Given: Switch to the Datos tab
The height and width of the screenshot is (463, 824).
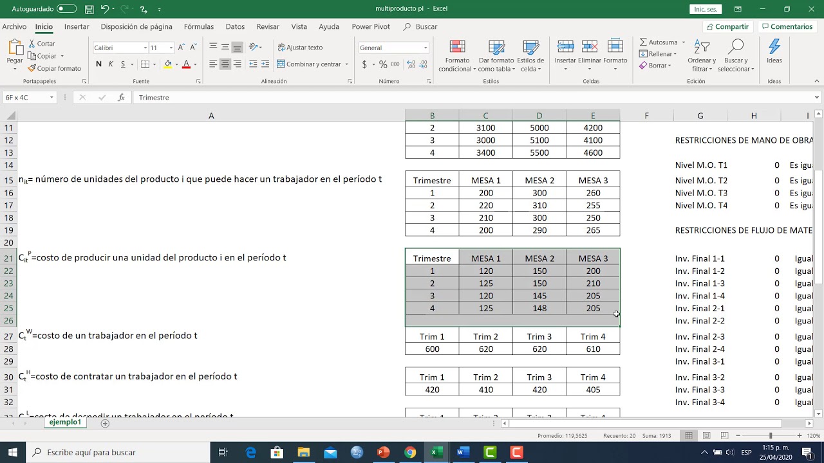Looking at the screenshot, I should [235, 27].
